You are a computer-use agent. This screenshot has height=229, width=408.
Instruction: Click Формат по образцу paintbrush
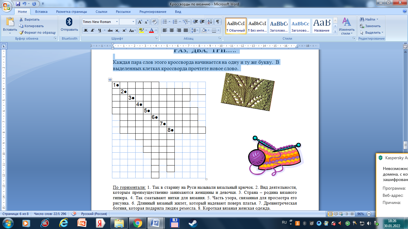(x=22, y=33)
